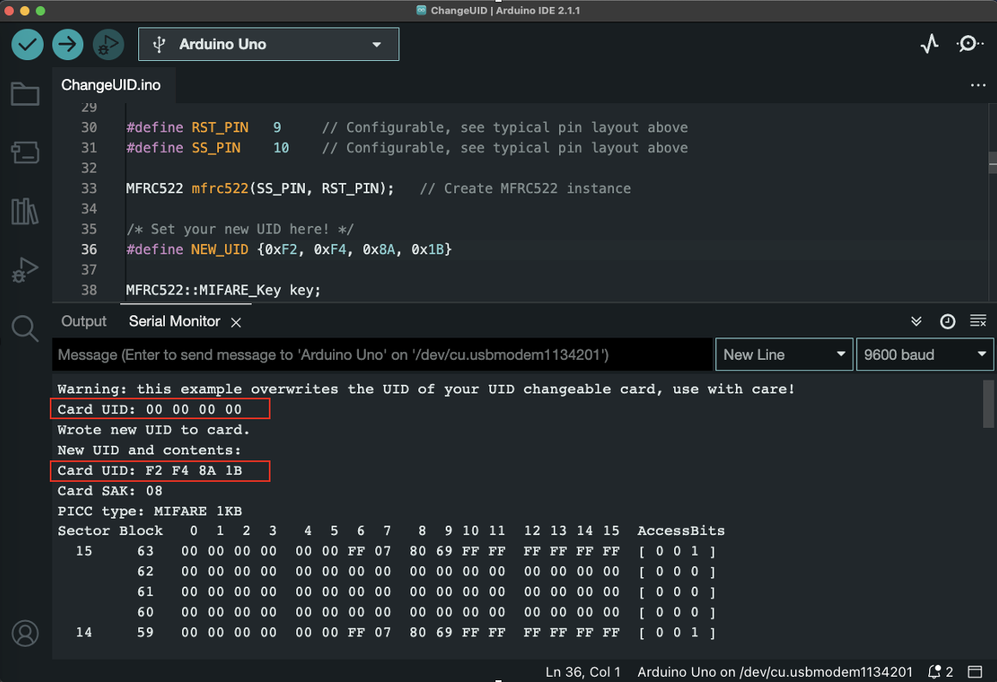The height and width of the screenshot is (682, 997).
Task: Click the mfrc522 instance name on line 33
Action: tap(219, 188)
